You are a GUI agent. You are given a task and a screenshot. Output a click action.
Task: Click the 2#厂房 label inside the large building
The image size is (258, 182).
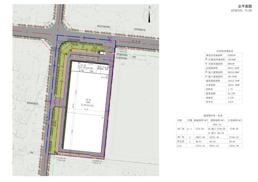click(x=88, y=100)
